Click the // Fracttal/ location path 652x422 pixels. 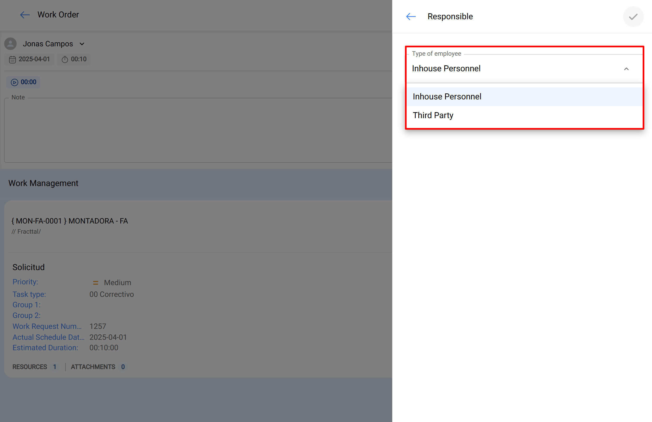[x=26, y=232]
